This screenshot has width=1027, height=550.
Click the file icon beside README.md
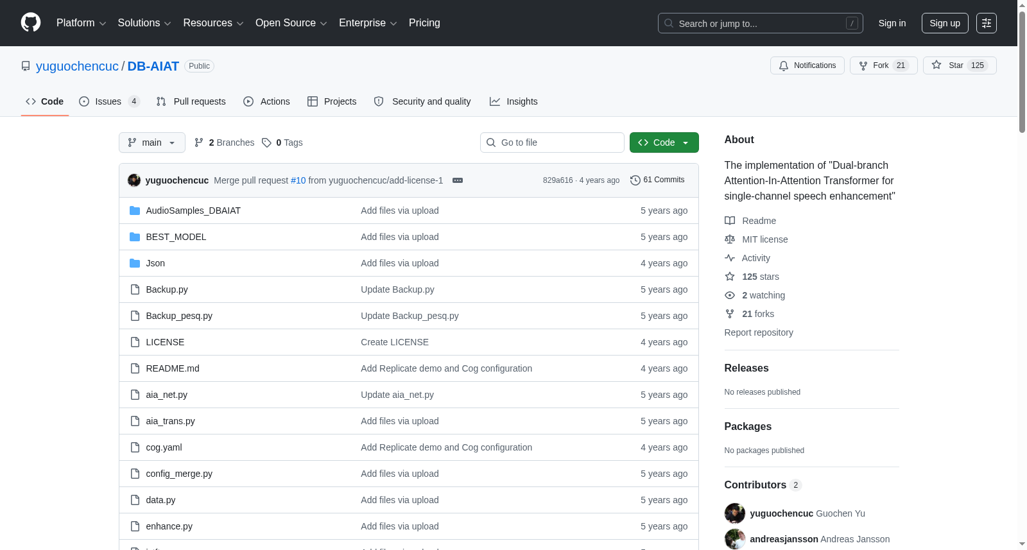click(135, 368)
